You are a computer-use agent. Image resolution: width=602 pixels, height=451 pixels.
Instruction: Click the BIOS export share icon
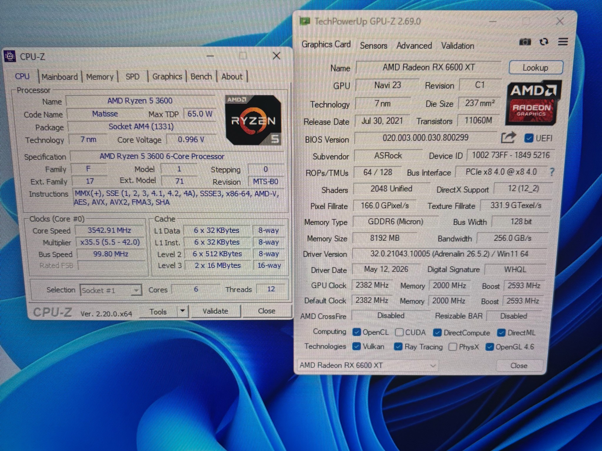click(x=509, y=138)
